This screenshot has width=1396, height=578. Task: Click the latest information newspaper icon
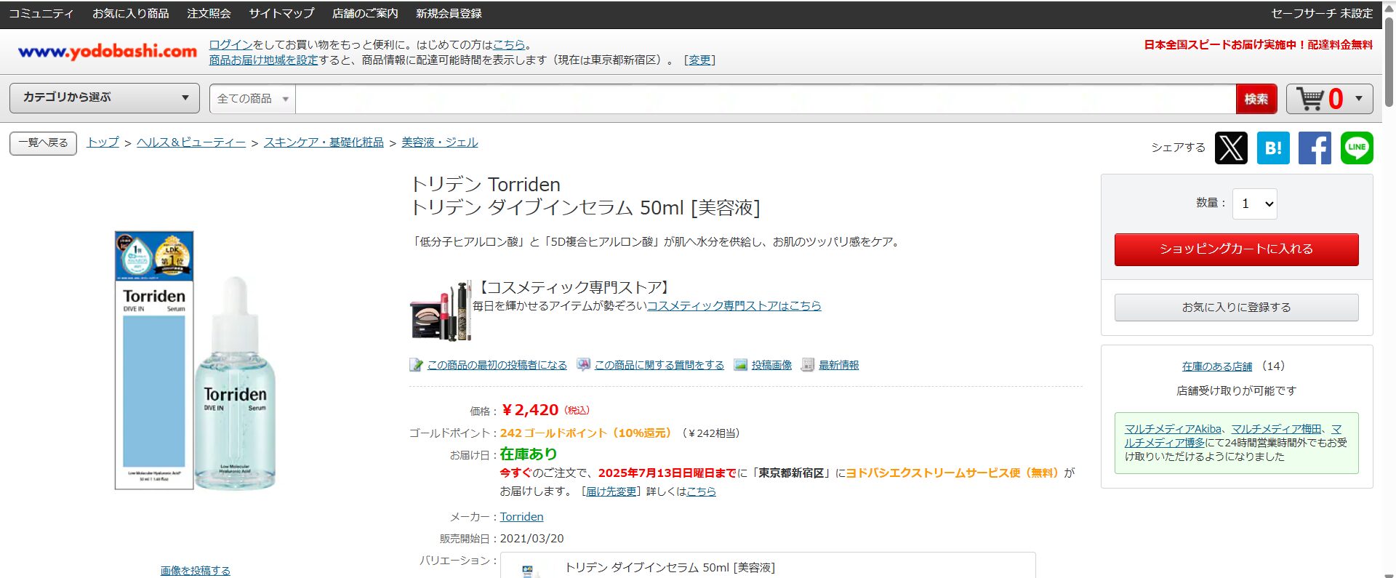click(x=807, y=365)
